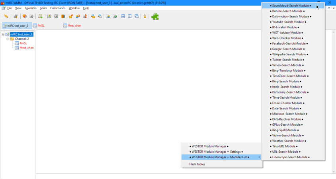The height and width of the screenshot is (179, 336).
Task: Cascade windows via toolbar icon
Action: coord(137,16)
